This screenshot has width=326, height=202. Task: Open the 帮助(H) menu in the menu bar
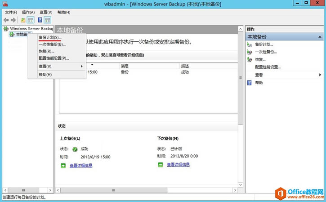[64, 12]
